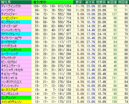Click ダノンシャンティ place return value 96
Viewport: 129px width, 104px height.
pos(126,86)
